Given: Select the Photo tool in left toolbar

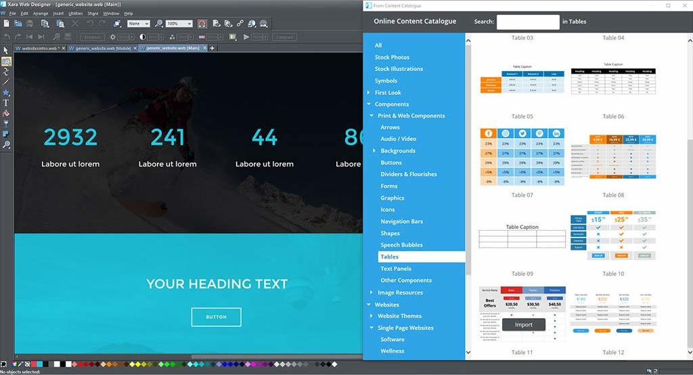Looking at the screenshot, I should click(6, 61).
